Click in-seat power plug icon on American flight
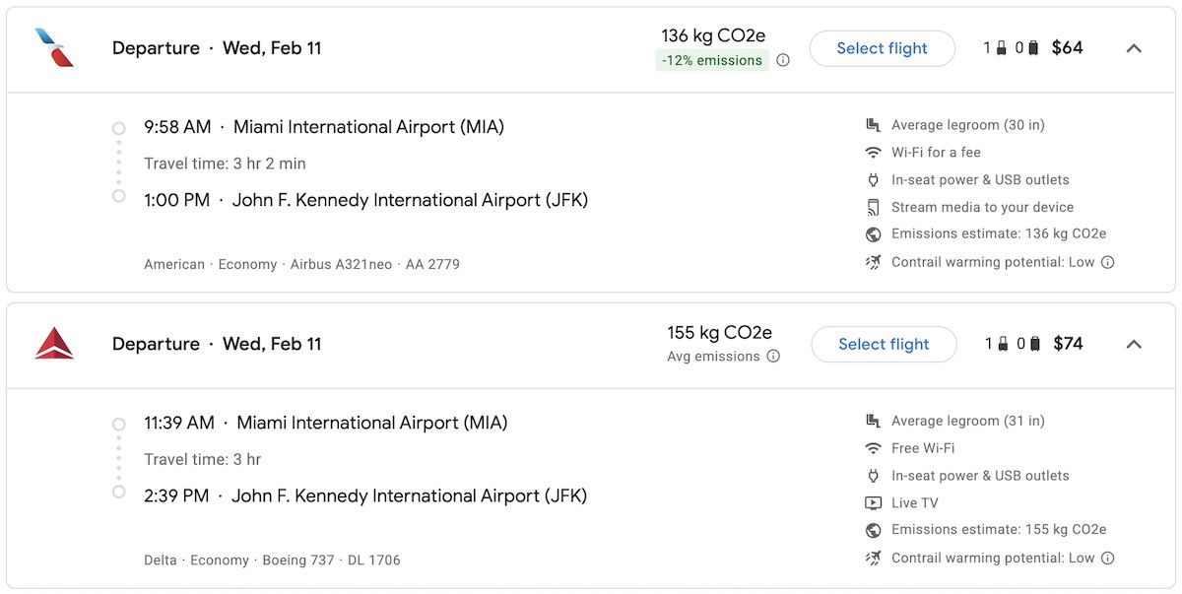This screenshot has height=594, width=1182. click(873, 180)
